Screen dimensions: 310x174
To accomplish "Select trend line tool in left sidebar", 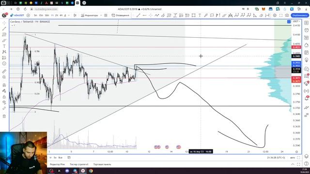I will [x=4, y=29].
